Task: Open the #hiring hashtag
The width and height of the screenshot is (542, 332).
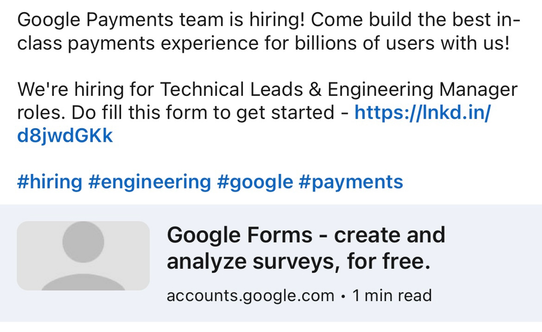Action: point(50,182)
